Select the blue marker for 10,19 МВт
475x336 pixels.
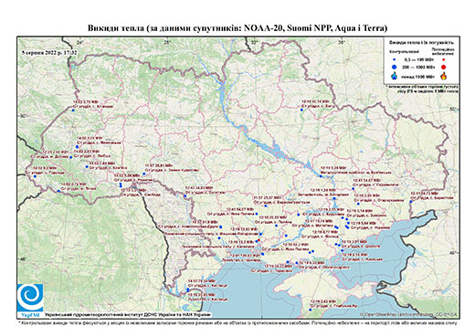click(301, 110)
